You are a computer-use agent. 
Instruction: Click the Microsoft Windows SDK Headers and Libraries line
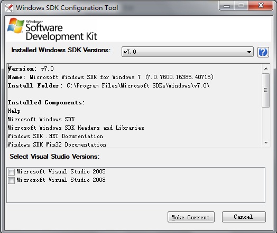76,128
